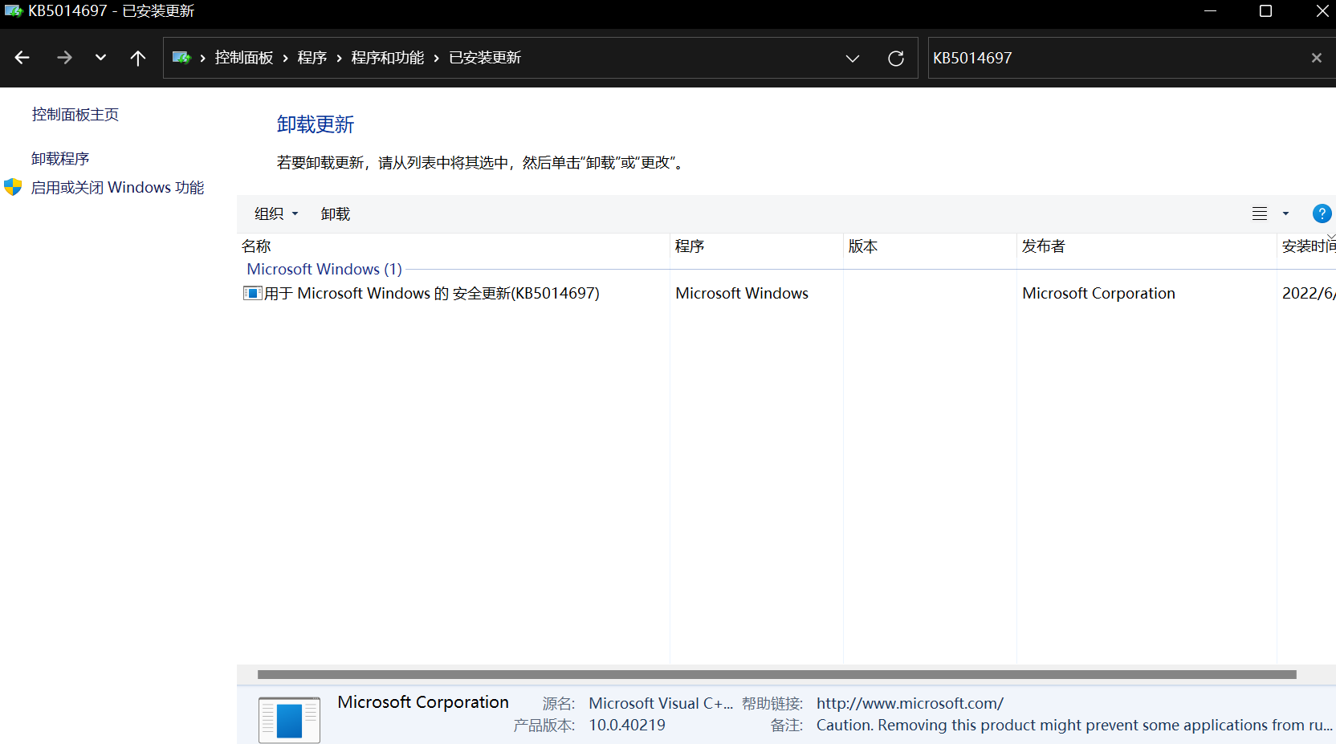Maximize the installed updates window
1336x744 pixels.
[x=1266, y=11]
